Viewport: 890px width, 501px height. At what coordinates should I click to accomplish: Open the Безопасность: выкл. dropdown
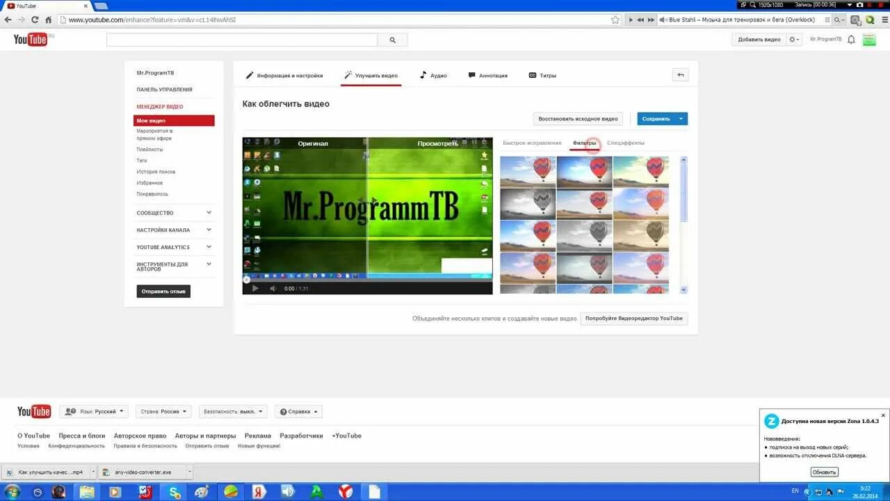click(x=233, y=411)
